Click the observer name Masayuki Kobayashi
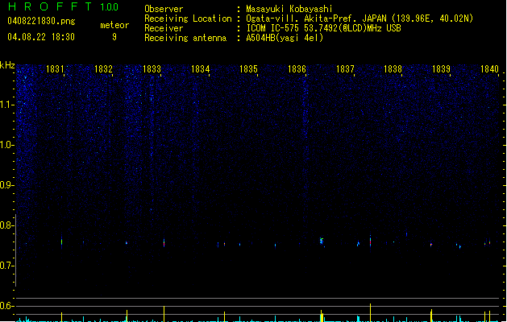507x322 pixels. (289, 9)
